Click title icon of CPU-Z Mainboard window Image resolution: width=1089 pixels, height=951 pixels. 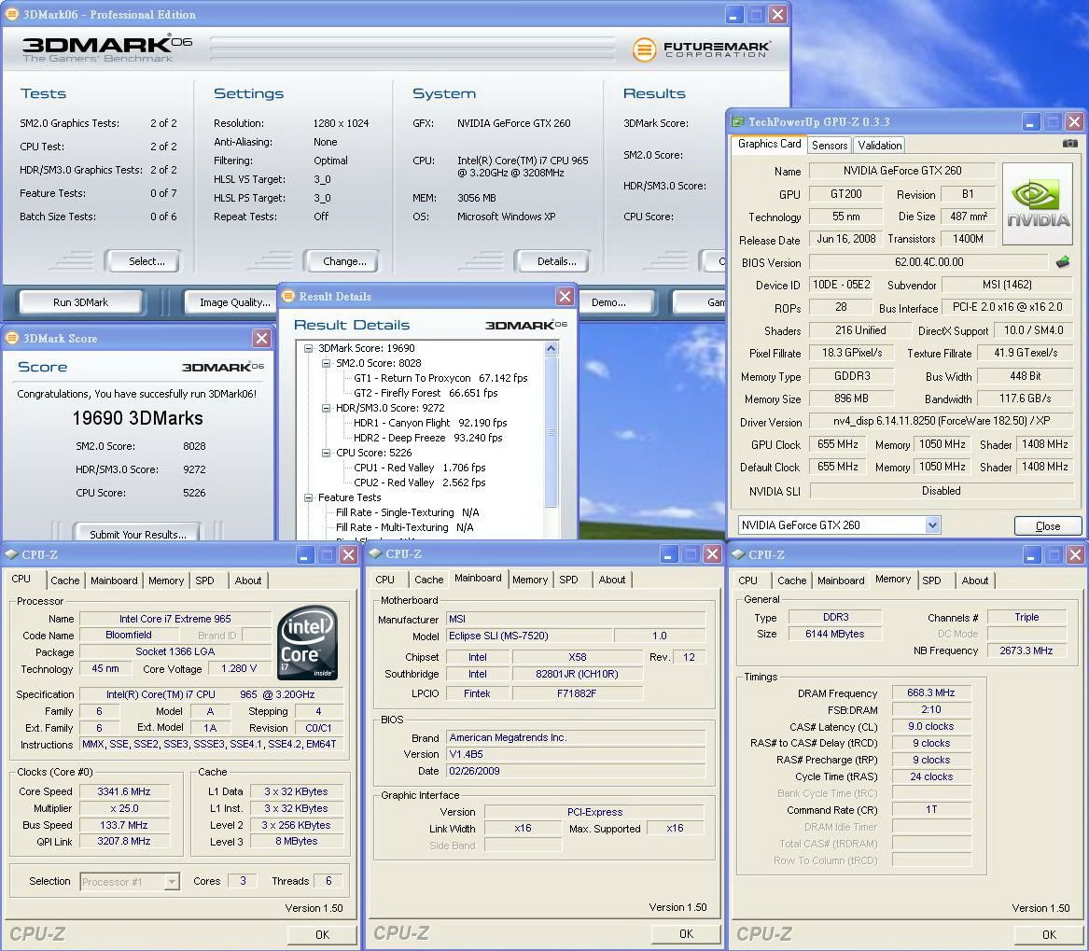click(x=376, y=553)
